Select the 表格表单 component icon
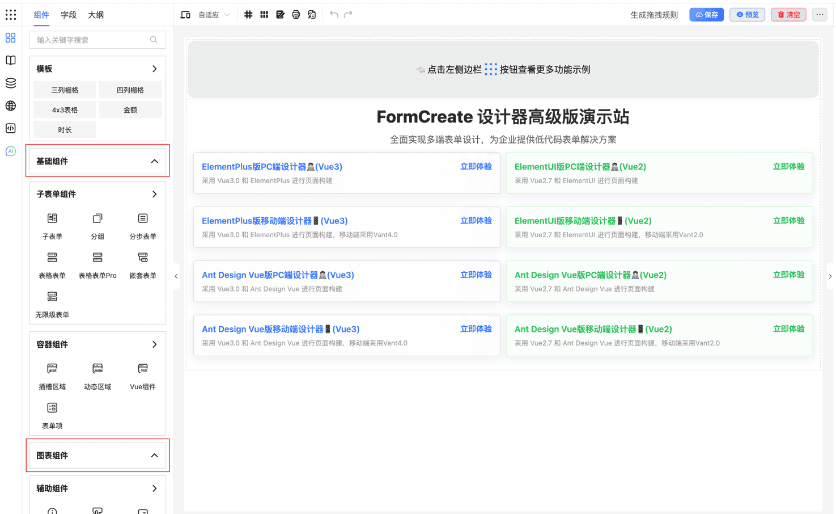Screen dimensions: 836x514 pos(52,258)
